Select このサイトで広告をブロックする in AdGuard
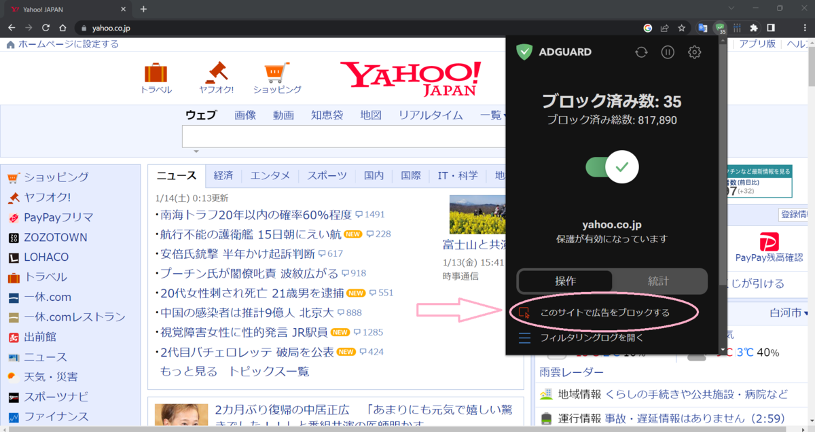The image size is (815, 432). 604,313
